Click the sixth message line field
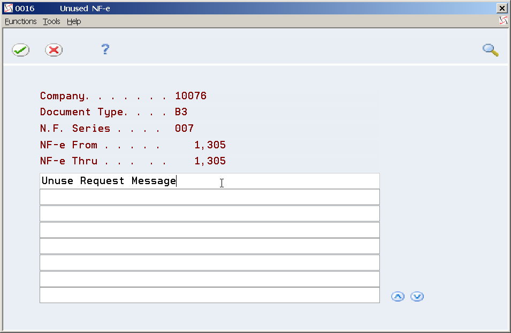 [210, 263]
